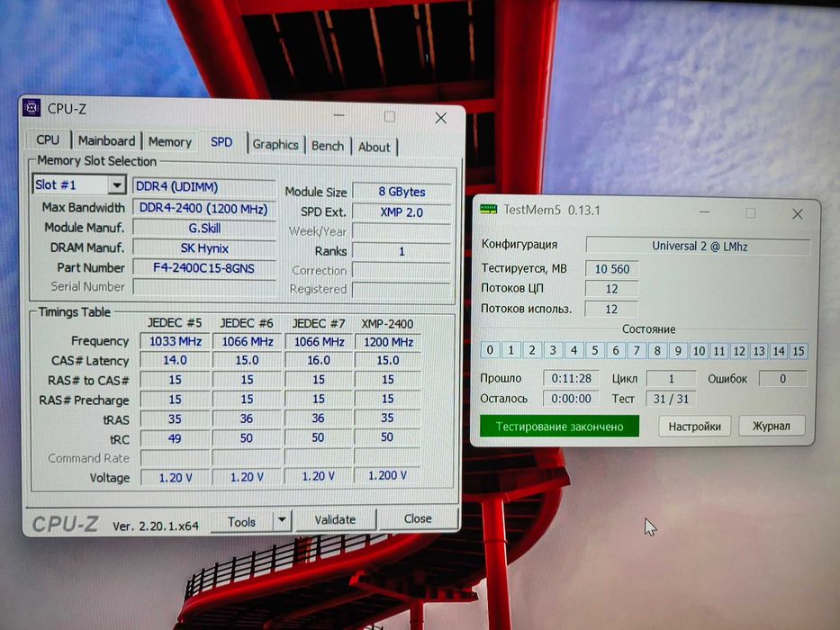
Task: Click the Потоков ЦП value 12
Action: (611, 289)
